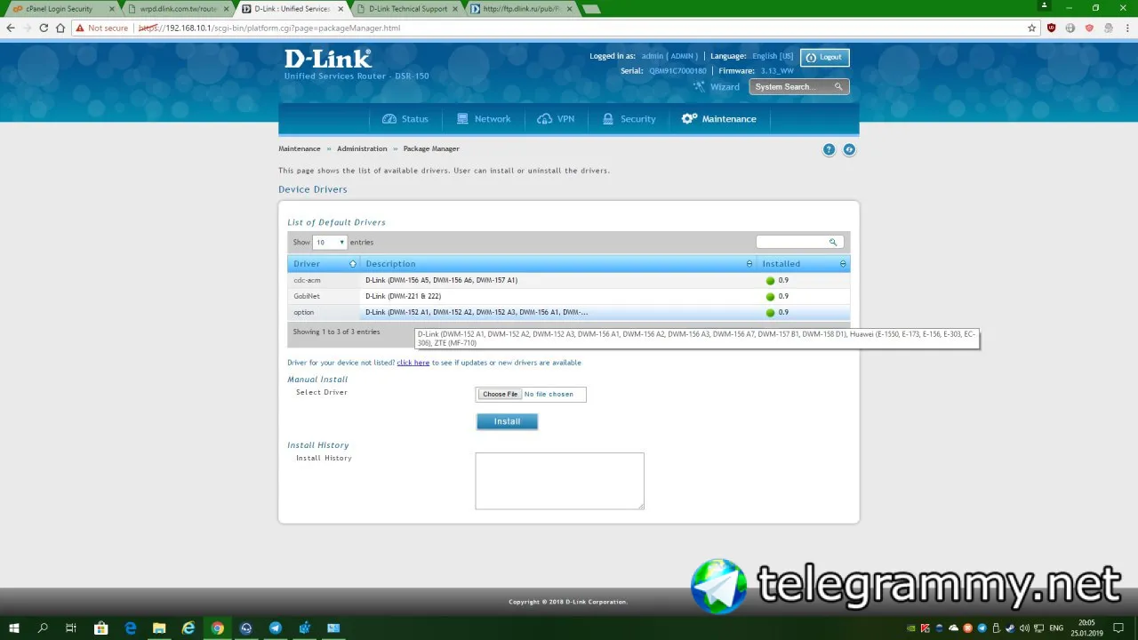This screenshot has width=1138, height=640.
Task: Click the green status dot for cdc-acm
Action: tap(771, 281)
